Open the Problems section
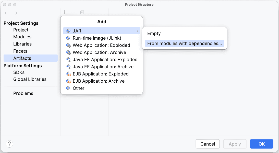Viewport: 279px width, 153px height. [x=23, y=93]
